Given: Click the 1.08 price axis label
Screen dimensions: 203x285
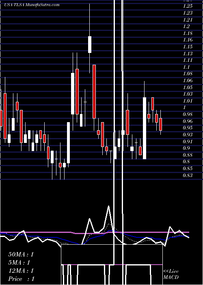Looking at the screenshot, I should click(x=188, y=74).
